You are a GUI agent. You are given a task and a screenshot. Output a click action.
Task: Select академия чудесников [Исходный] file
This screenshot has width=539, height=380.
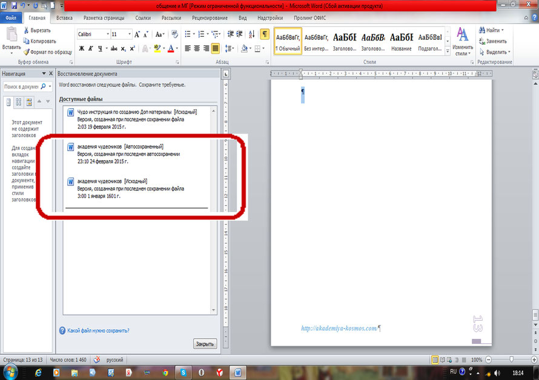(137, 188)
